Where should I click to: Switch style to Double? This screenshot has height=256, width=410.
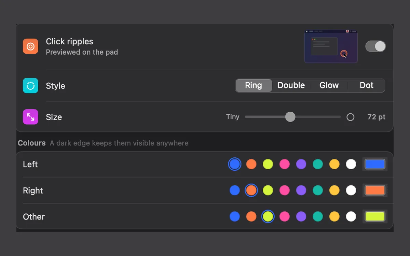291,85
